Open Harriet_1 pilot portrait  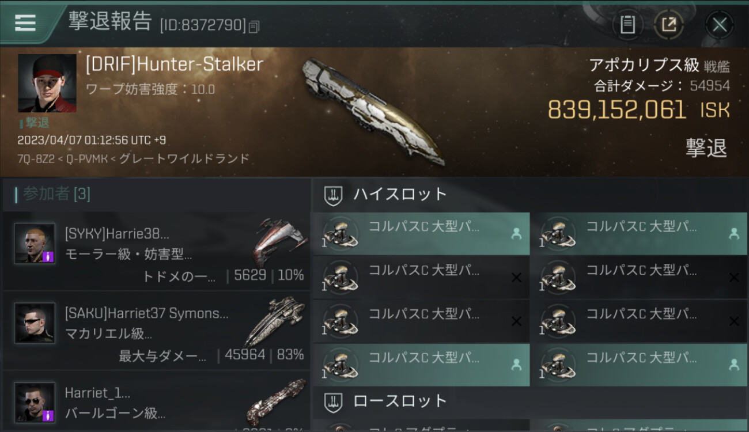coord(35,403)
